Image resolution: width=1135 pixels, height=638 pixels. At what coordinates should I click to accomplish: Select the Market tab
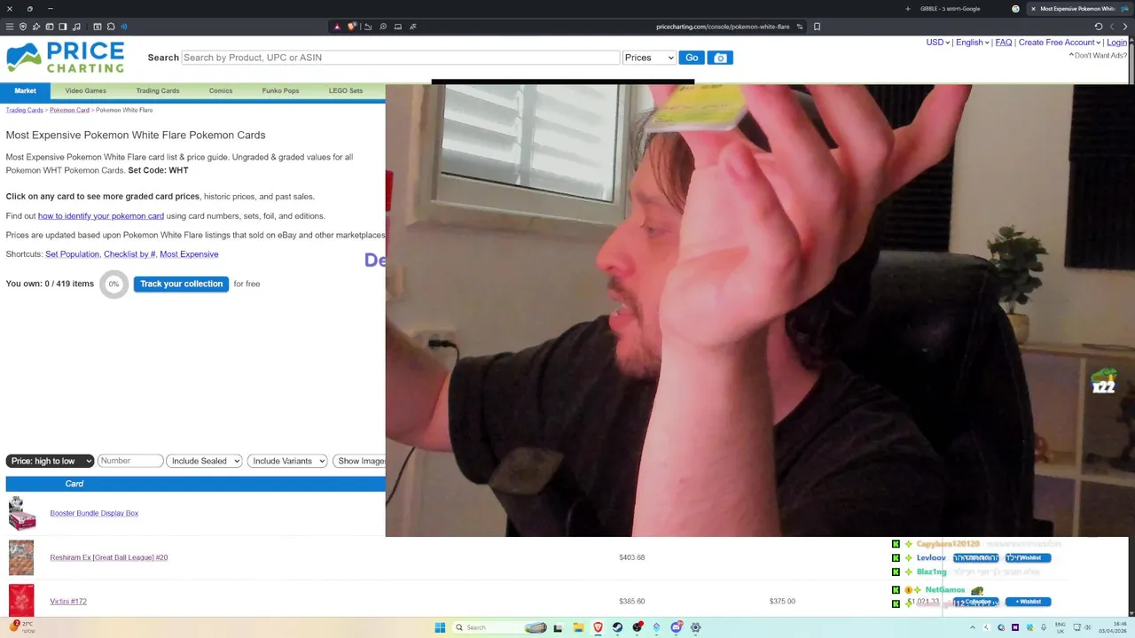25,90
